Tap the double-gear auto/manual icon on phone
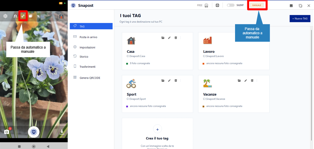Screen dimensions: 314x149 click(x=23, y=16)
